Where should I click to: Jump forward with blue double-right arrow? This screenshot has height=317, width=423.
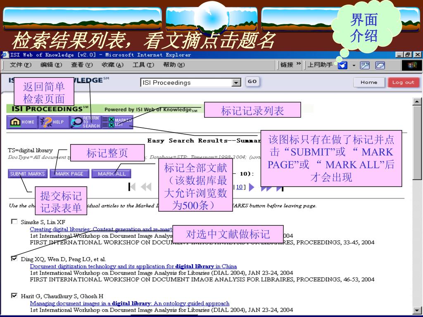pos(266,189)
